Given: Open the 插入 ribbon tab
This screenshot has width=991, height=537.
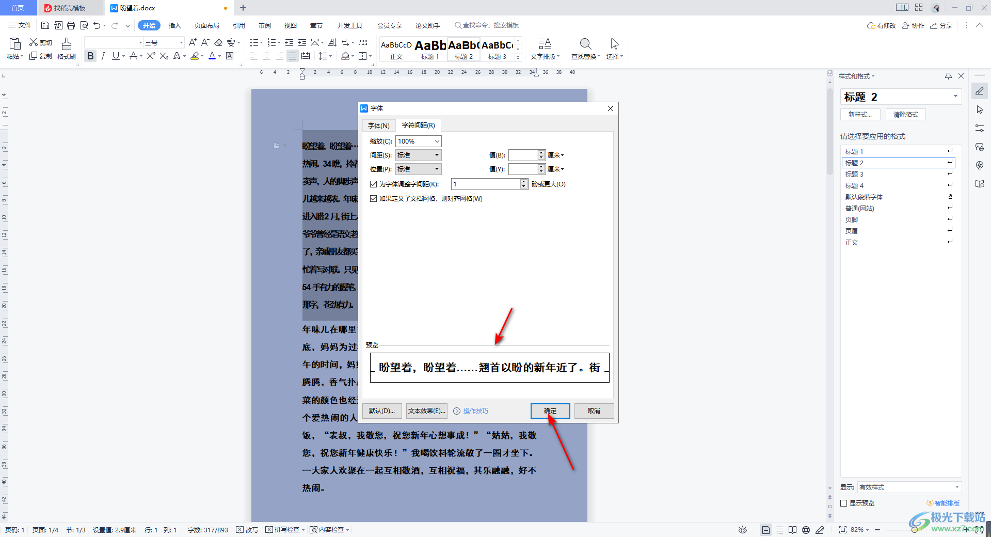Looking at the screenshot, I should pyautogui.click(x=175, y=25).
